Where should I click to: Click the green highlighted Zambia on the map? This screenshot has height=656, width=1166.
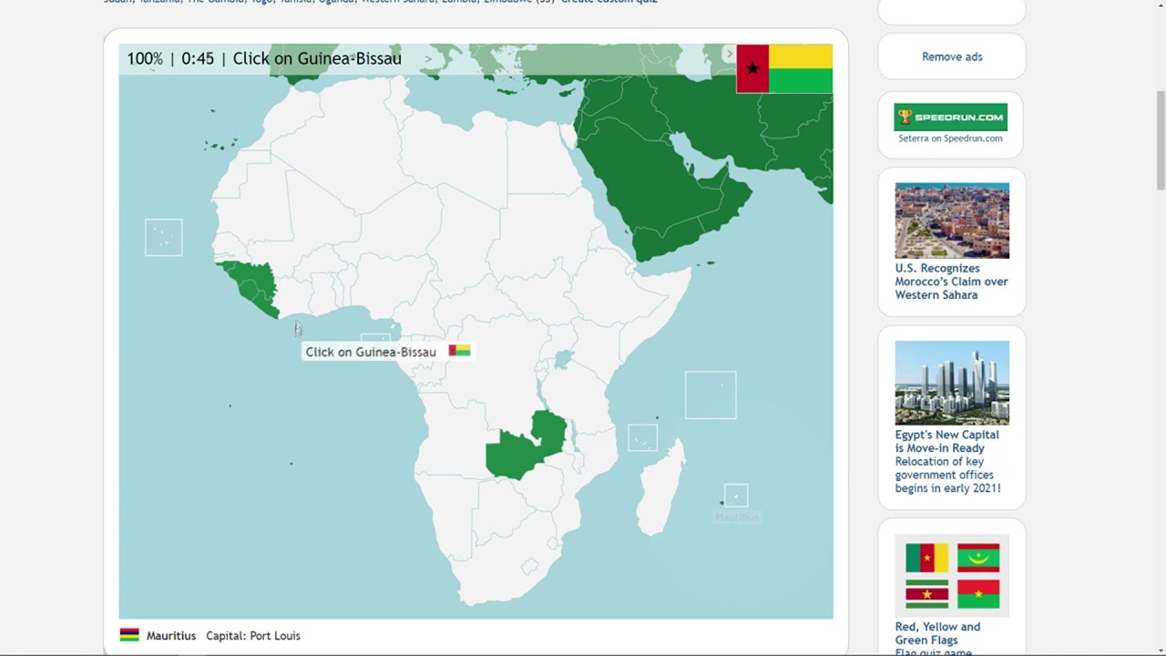coord(524,446)
